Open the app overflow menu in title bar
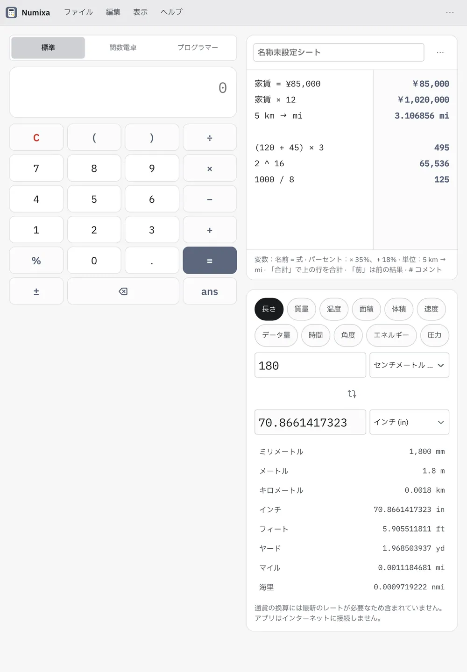Screen dimensions: 467x672 tap(450, 13)
